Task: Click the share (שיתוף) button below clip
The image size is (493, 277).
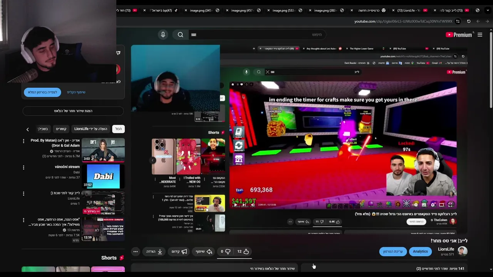Action: click(x=204, y=251)
